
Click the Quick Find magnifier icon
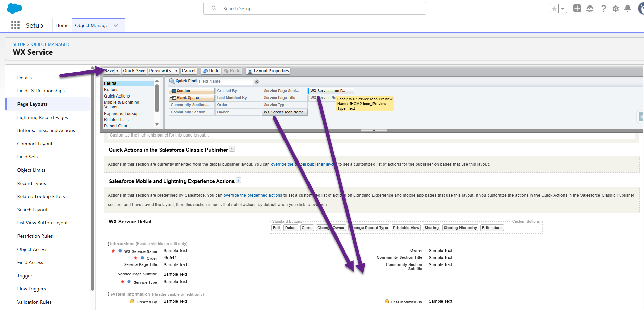[x=172, y=81]
